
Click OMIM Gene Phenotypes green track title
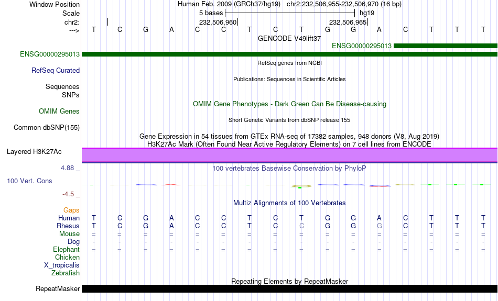pos(290,104)
